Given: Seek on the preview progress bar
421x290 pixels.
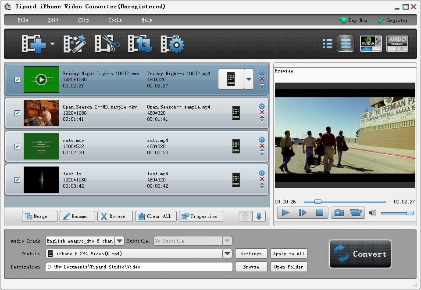Looking at the screenshot, I should point(345,202).
